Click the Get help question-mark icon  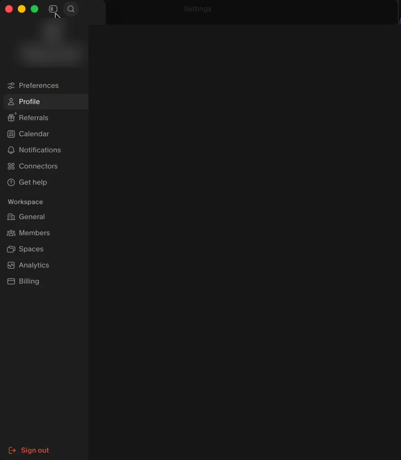click(x=11, y=182)
